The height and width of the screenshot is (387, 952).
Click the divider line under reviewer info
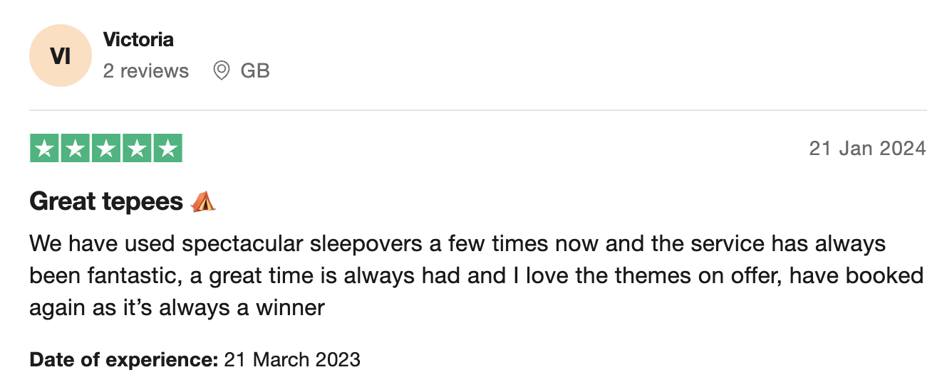coord(478,110)
